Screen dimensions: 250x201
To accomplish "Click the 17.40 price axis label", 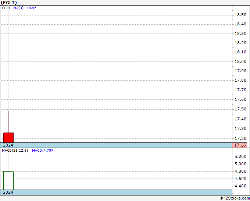I will [240, 119].
